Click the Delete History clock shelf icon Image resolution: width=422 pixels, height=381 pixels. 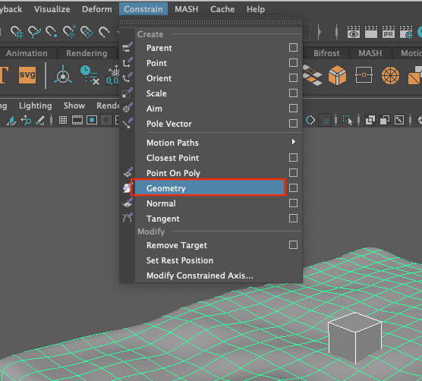pos(90,75)
